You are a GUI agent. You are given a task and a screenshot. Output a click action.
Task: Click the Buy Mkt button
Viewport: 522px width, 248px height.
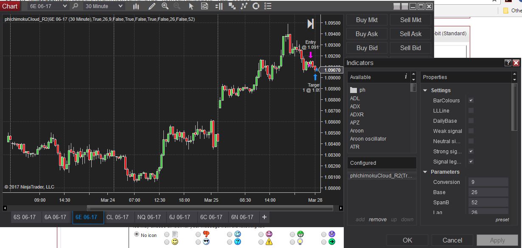(x=367, y=20)
